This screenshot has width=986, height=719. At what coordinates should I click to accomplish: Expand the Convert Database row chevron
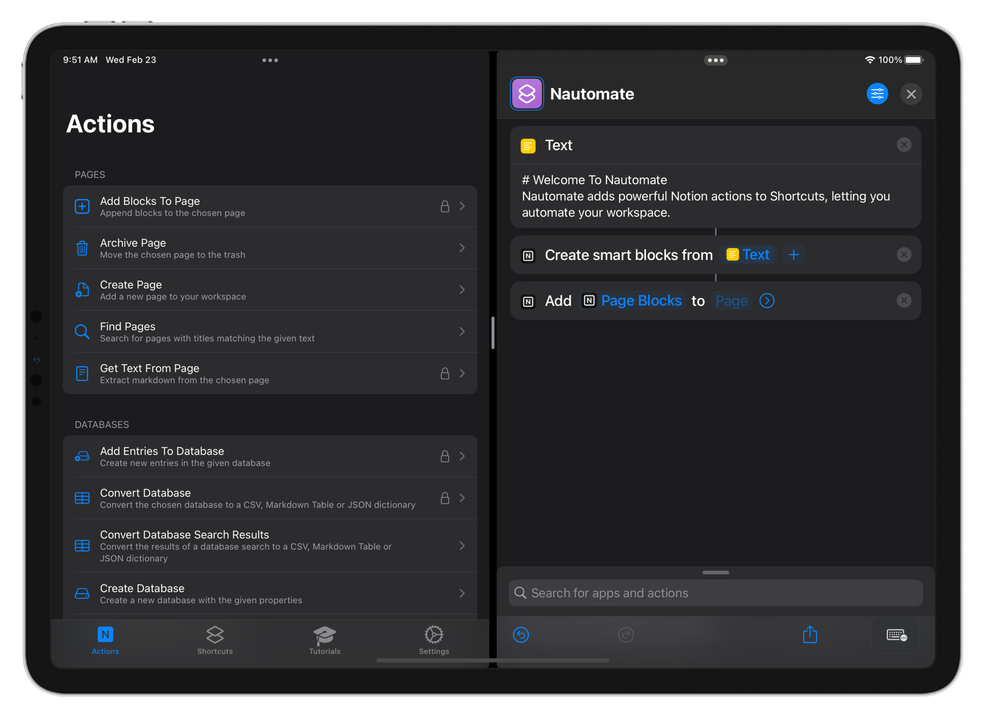(x=462, y=498)
